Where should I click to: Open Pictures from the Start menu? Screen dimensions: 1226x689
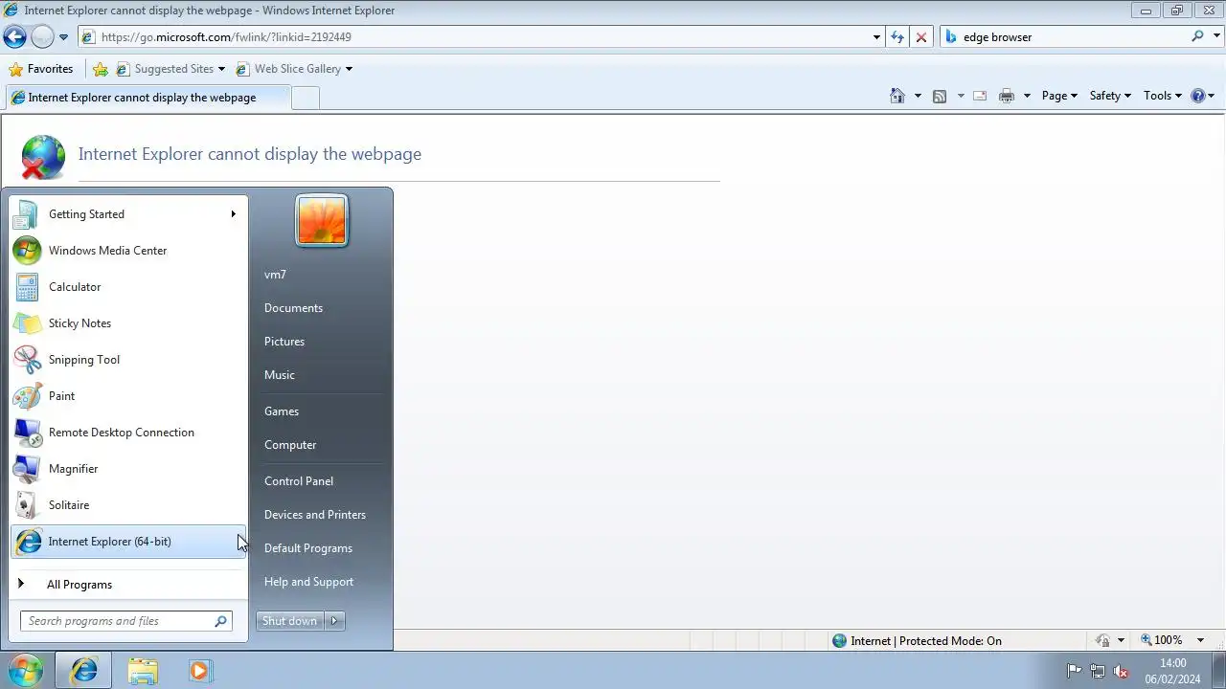point(320,342)
